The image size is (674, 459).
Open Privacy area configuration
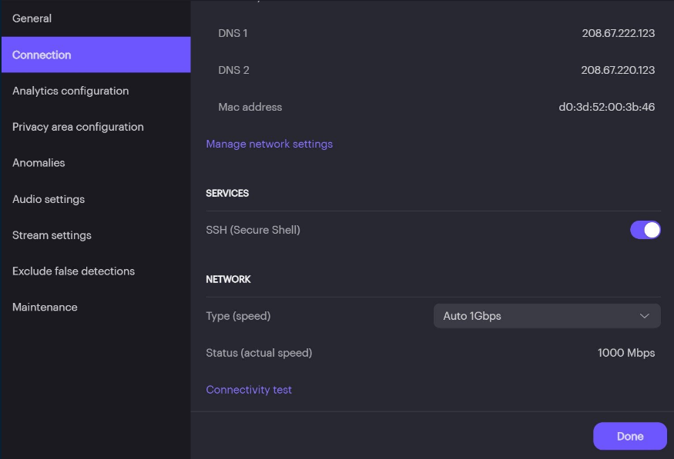pyautogui.click(x=78, y=127)
